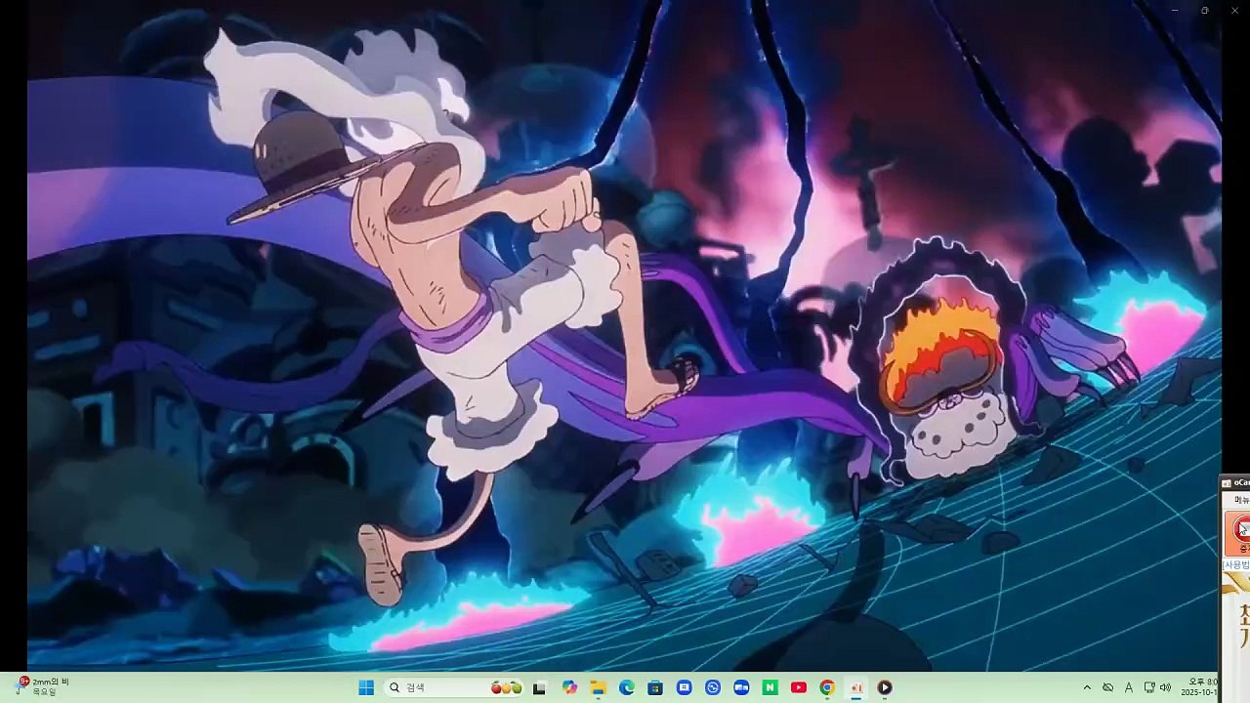Open the blue circular-arrows app on taskbar
1250x703 pixels.
point(713,687)
